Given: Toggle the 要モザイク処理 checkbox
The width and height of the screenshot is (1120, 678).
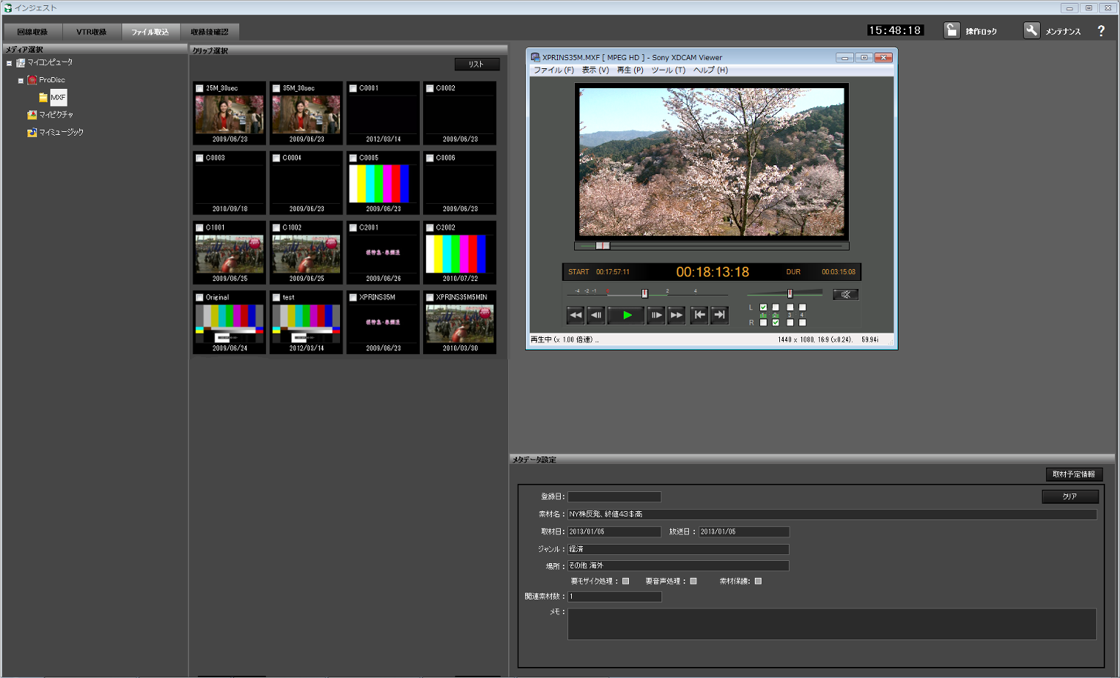Looking at the screenshot, I should 626,582.
